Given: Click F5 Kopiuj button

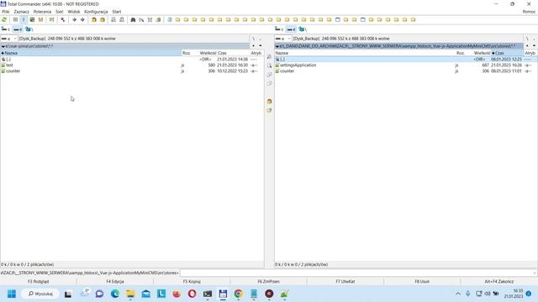Looking at the screenshot, I should pyautogui.click(x=192, y=282).
